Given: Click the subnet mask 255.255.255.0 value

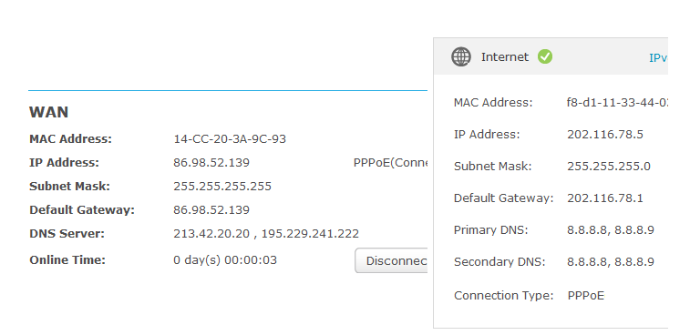Looking at the screenshot, I should (609, 167).
